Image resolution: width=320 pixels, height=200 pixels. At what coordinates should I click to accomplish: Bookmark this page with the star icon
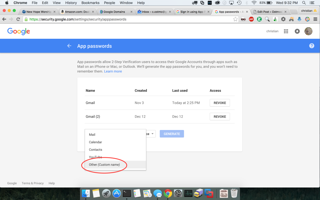click(235, 19)
